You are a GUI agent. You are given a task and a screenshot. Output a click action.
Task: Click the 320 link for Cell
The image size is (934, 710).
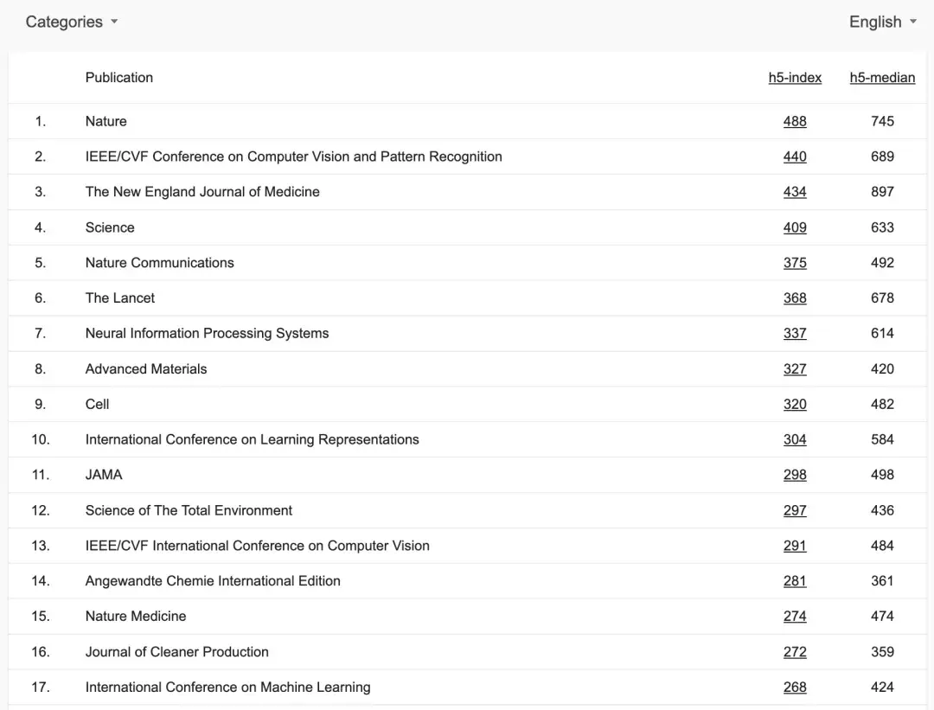(x=795, y=404)
